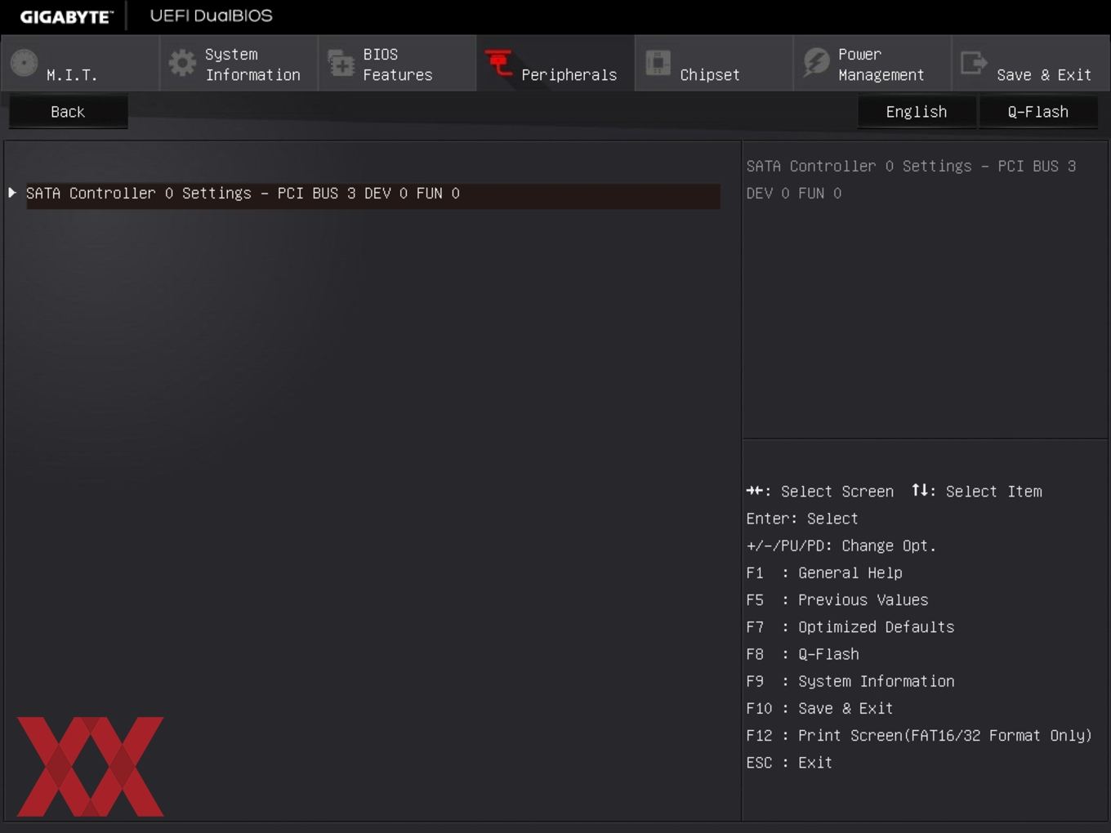The height and width of the screenshot is (833, 1111).
Task: Expand the SATA Controller 0 Settings arrow
Action: (12, 193)
